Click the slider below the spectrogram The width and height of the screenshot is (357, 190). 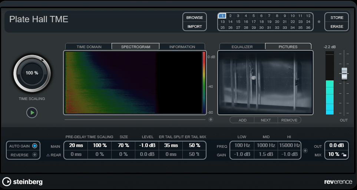(x=135, y=120)
